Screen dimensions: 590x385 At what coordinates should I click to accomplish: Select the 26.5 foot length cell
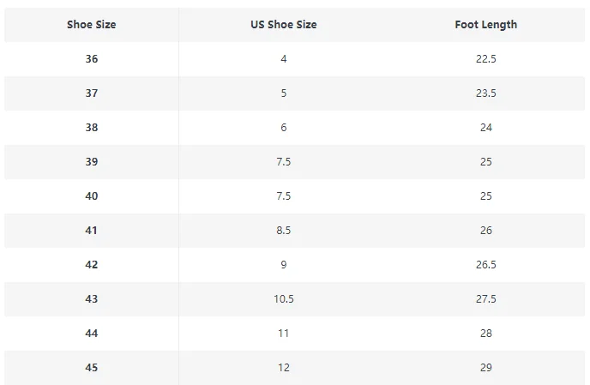pos(485,265)
